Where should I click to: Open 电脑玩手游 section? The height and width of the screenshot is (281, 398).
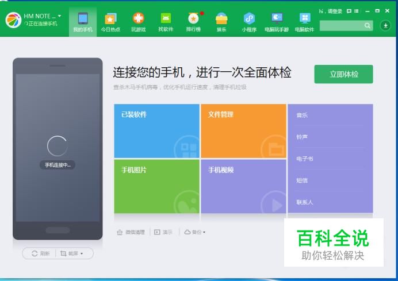277,22
